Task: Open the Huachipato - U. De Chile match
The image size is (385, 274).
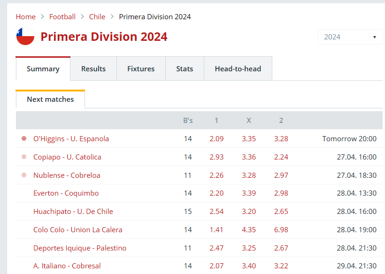Action: click(73, 211)
